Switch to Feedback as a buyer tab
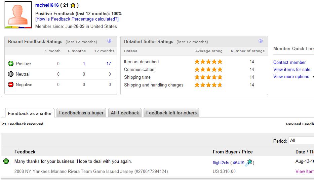 pos(81,113)
